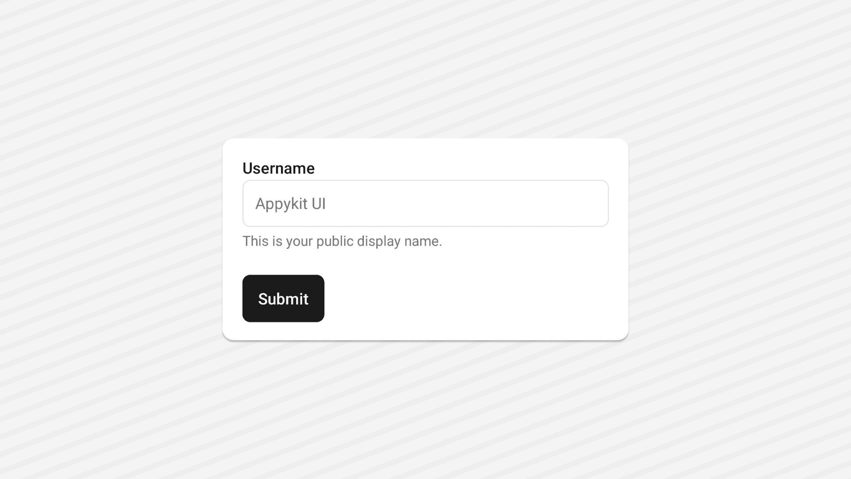Screen dimensions: 851x479
Task: Click the public display name helper text
Action: [342, 241]
